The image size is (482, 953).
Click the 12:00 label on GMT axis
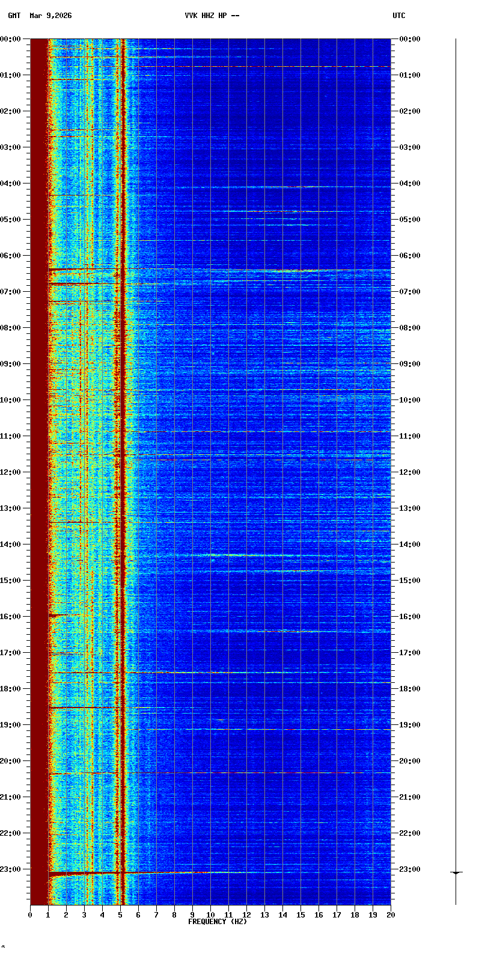(x=11, y=472)
